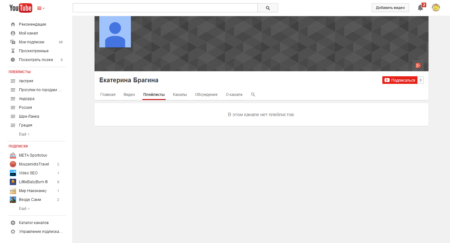Open the notifications bell
The image size is (450, 243).
[420, 8]
